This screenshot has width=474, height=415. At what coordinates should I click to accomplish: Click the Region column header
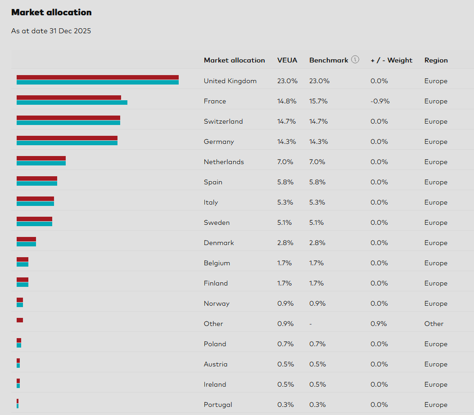(x=436, y=60)
